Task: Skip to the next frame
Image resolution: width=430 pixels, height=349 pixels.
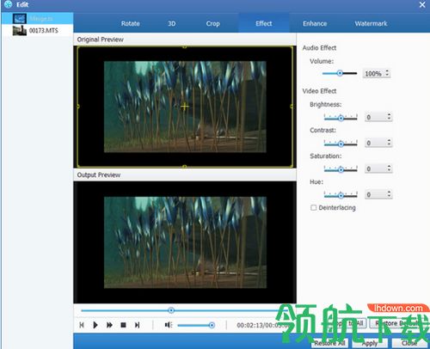Action: click(137, 325)
